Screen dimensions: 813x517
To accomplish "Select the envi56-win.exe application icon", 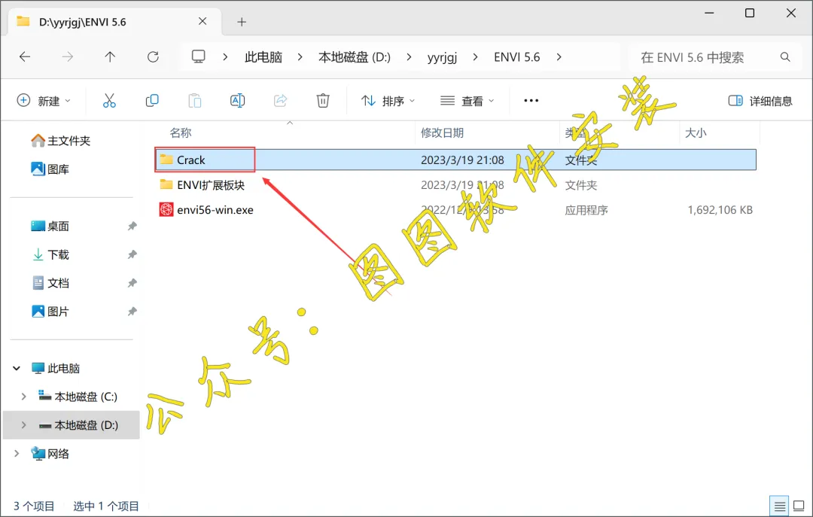I will (166, 209).
